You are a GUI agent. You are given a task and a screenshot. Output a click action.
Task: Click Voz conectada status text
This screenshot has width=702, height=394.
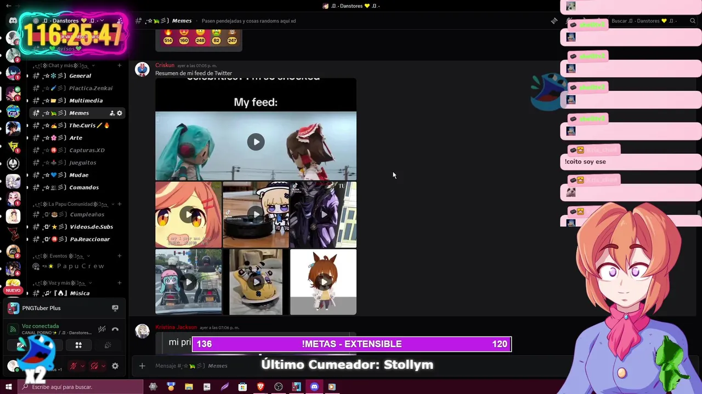click(40, 326)
